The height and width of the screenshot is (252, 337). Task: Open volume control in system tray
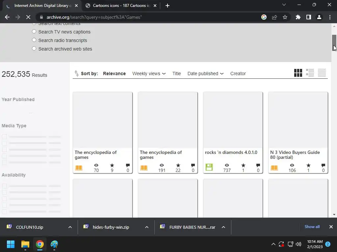click(298, 244)
